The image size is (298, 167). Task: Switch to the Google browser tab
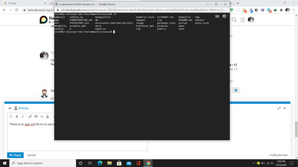pyautogui.click(x=24, y=3)
